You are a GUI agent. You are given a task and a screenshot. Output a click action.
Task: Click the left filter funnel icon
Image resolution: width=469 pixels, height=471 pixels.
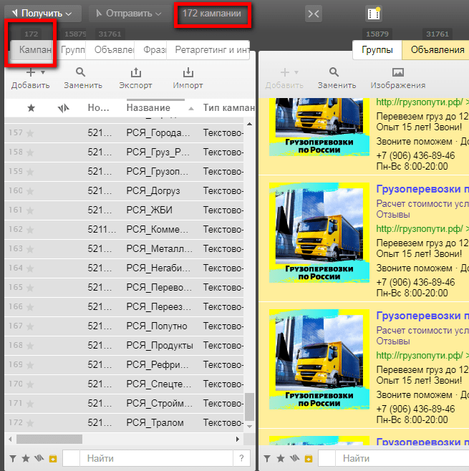pyautogui.click(x=13, y=459)
